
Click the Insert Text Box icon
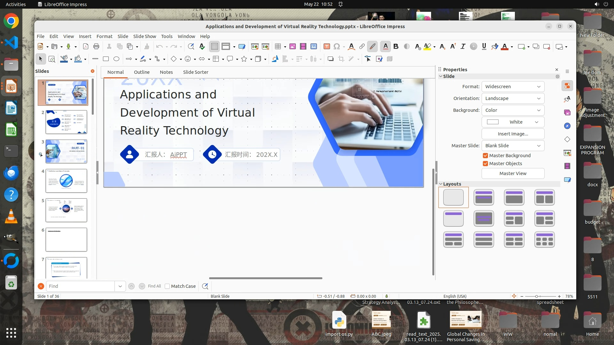pos(327,47)
